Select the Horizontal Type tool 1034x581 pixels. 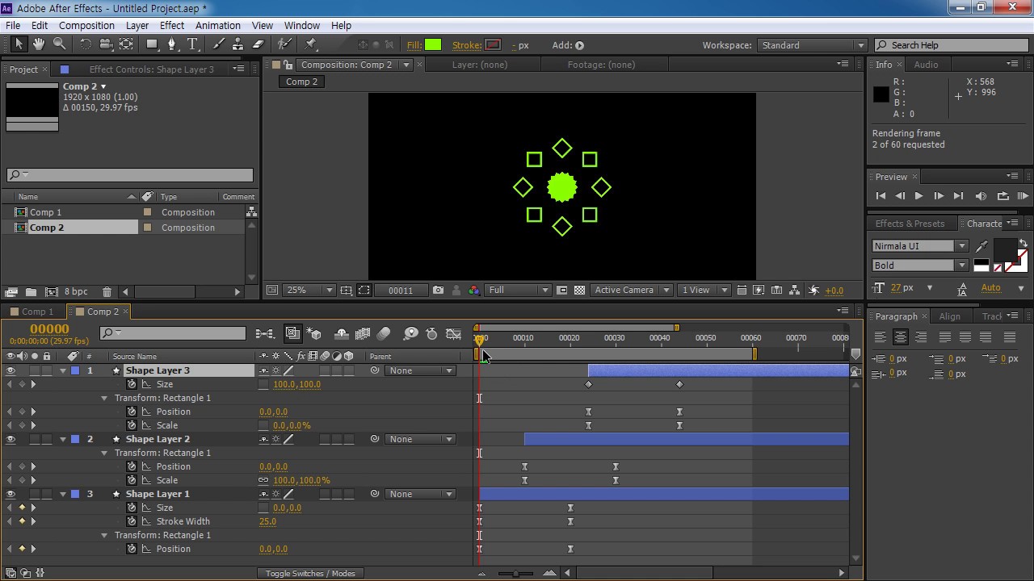click(x=192, y=44)
